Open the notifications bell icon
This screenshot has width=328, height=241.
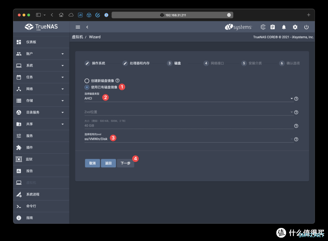pos(284,27)
